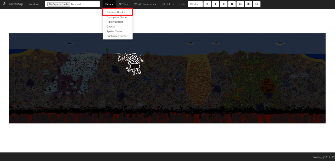Collapse the Sets dropdown menu
The height and width of the screenshot is (161, 335).
click(109, 4)
